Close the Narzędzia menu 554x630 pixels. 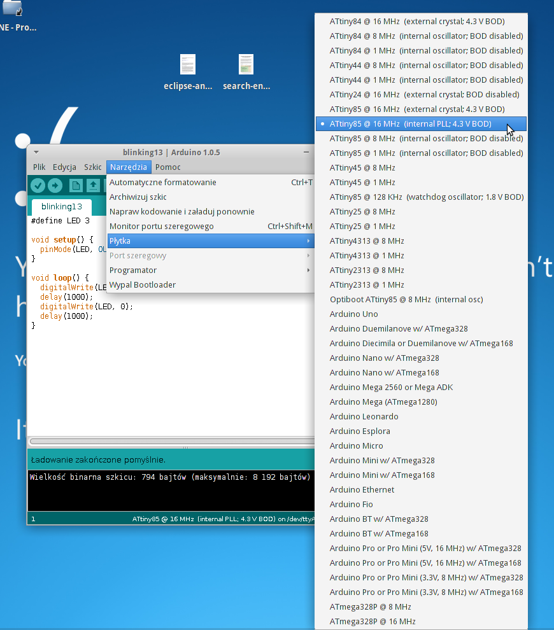click(129, 167)
